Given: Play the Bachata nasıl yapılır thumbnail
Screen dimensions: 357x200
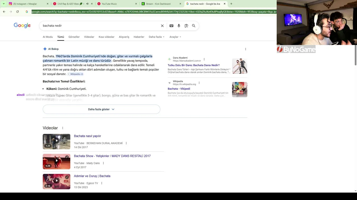Looking at the screenshot, I should 56,141.
